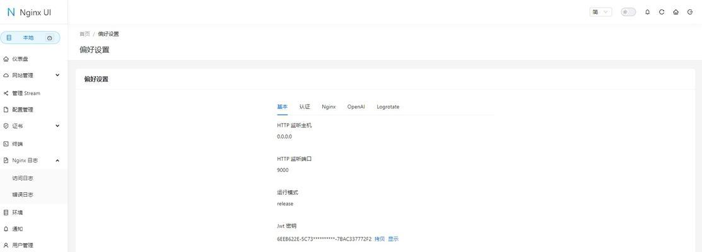The height and width of the screenshot is (252, 702).
Task: Click the 配置管理 file icon
Action: [6, 110]
